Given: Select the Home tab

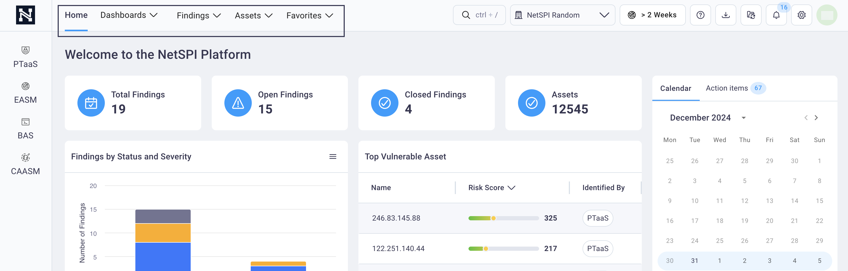Looking at the screenshot, I should pyautogui.click(x=76, y=15).
